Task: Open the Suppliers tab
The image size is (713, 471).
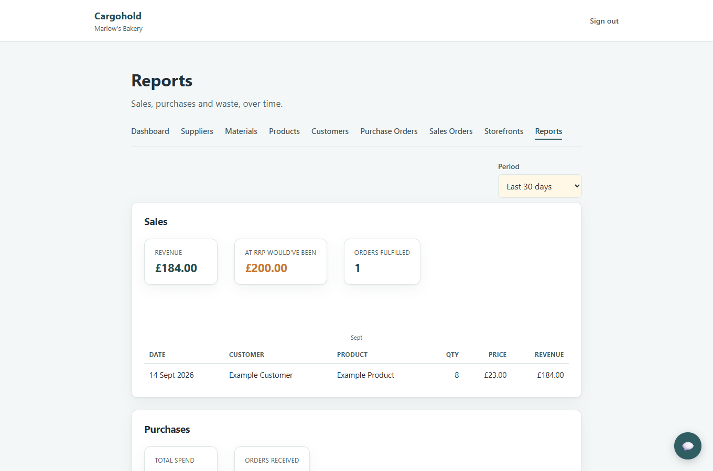Action: 197,131
